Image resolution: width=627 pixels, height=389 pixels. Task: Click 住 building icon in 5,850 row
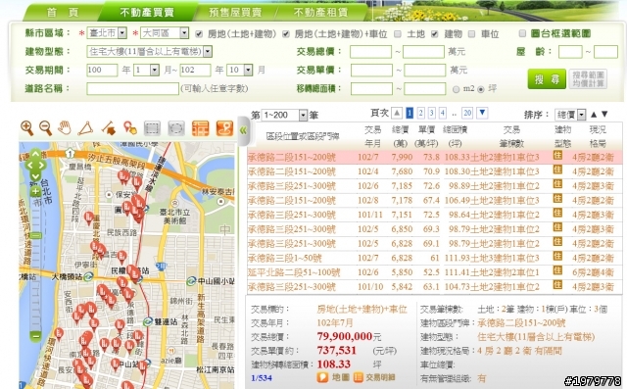tap(557, 270)
